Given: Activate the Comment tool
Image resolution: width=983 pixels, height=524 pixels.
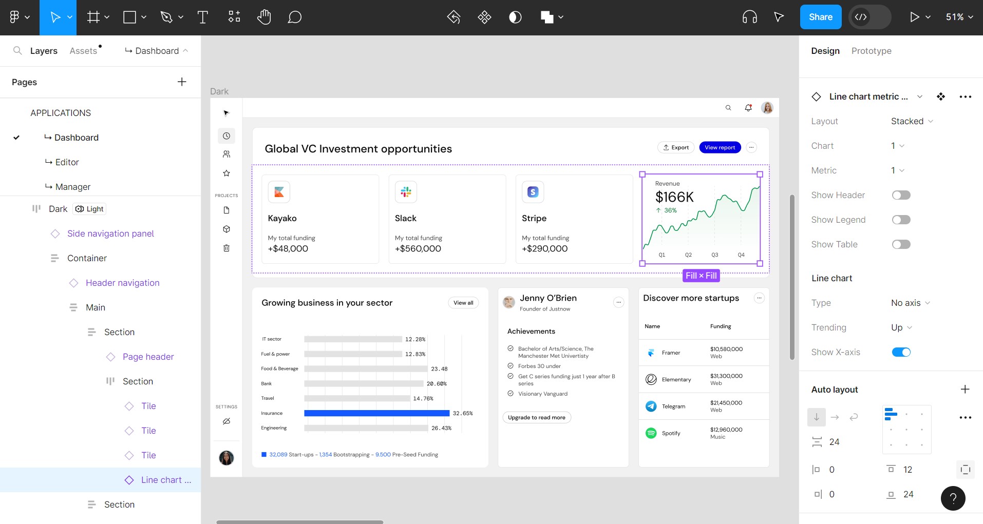Looking at the screenshot, I should click(x=295, y=17).
